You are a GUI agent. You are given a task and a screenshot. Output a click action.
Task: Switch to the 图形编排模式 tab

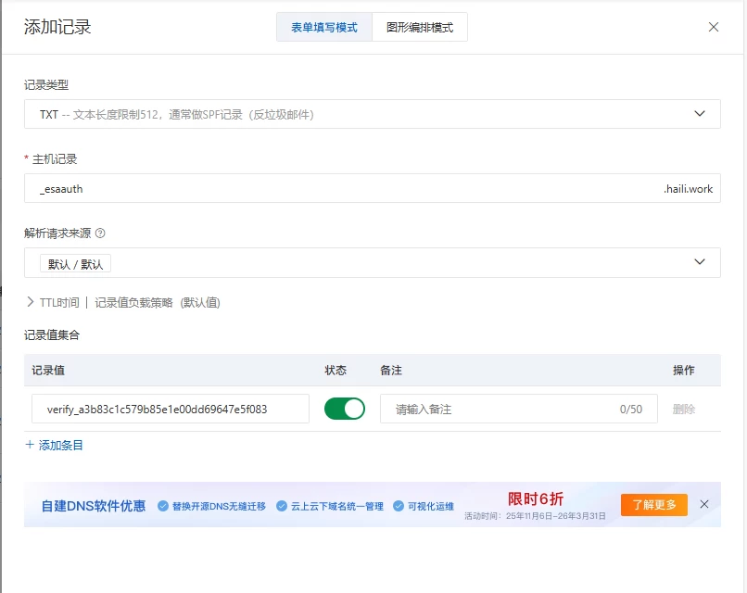[419, 28]
